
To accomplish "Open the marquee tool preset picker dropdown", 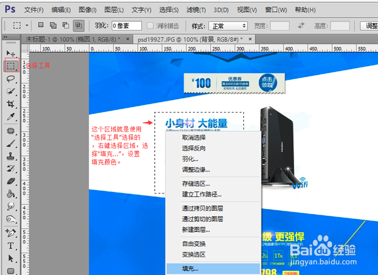I will point(27,25).
